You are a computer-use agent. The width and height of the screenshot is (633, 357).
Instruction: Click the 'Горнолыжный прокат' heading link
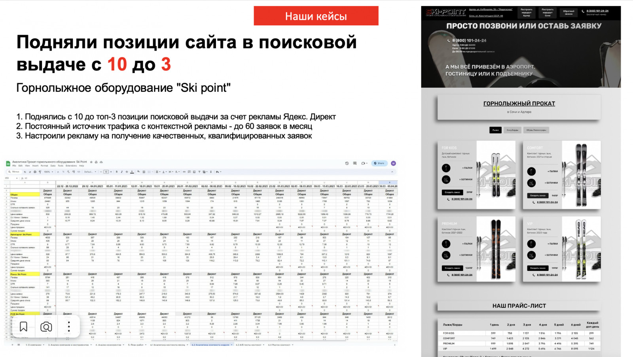tap(519, 104)
